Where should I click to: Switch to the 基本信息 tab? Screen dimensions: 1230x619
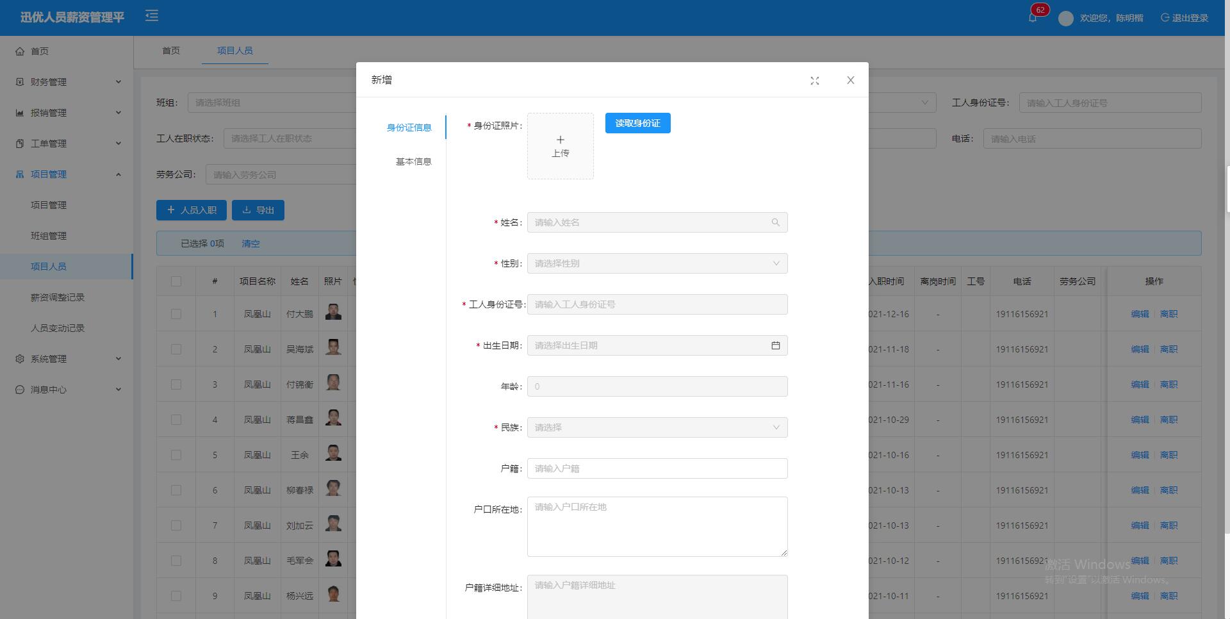coord(413,162)
